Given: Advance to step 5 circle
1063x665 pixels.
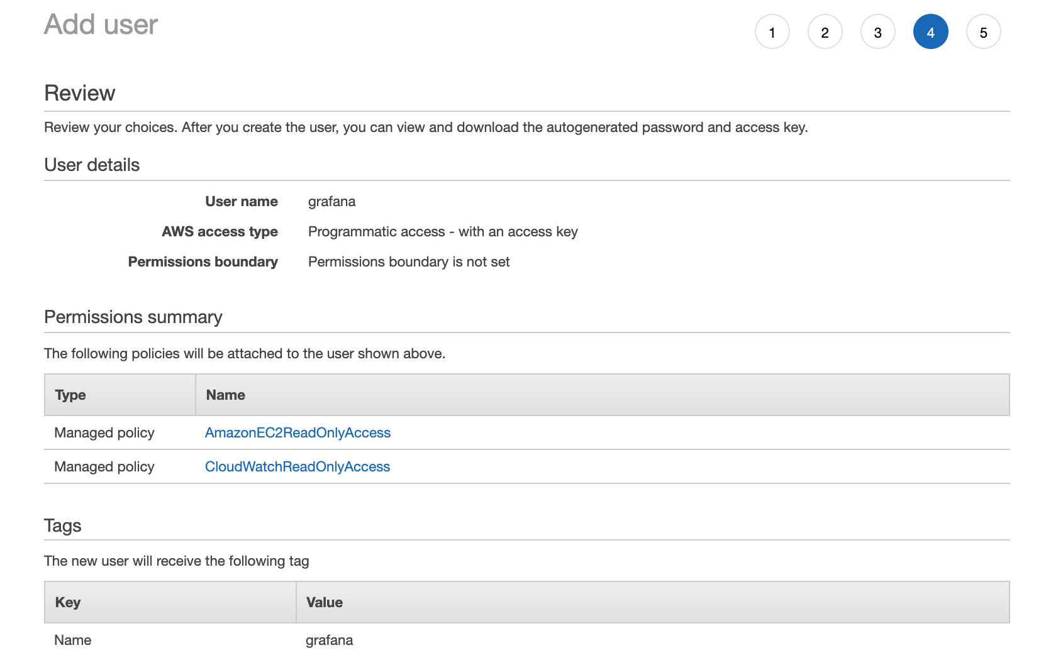Looking at the screenshot, I should click(x=983, y=31).
